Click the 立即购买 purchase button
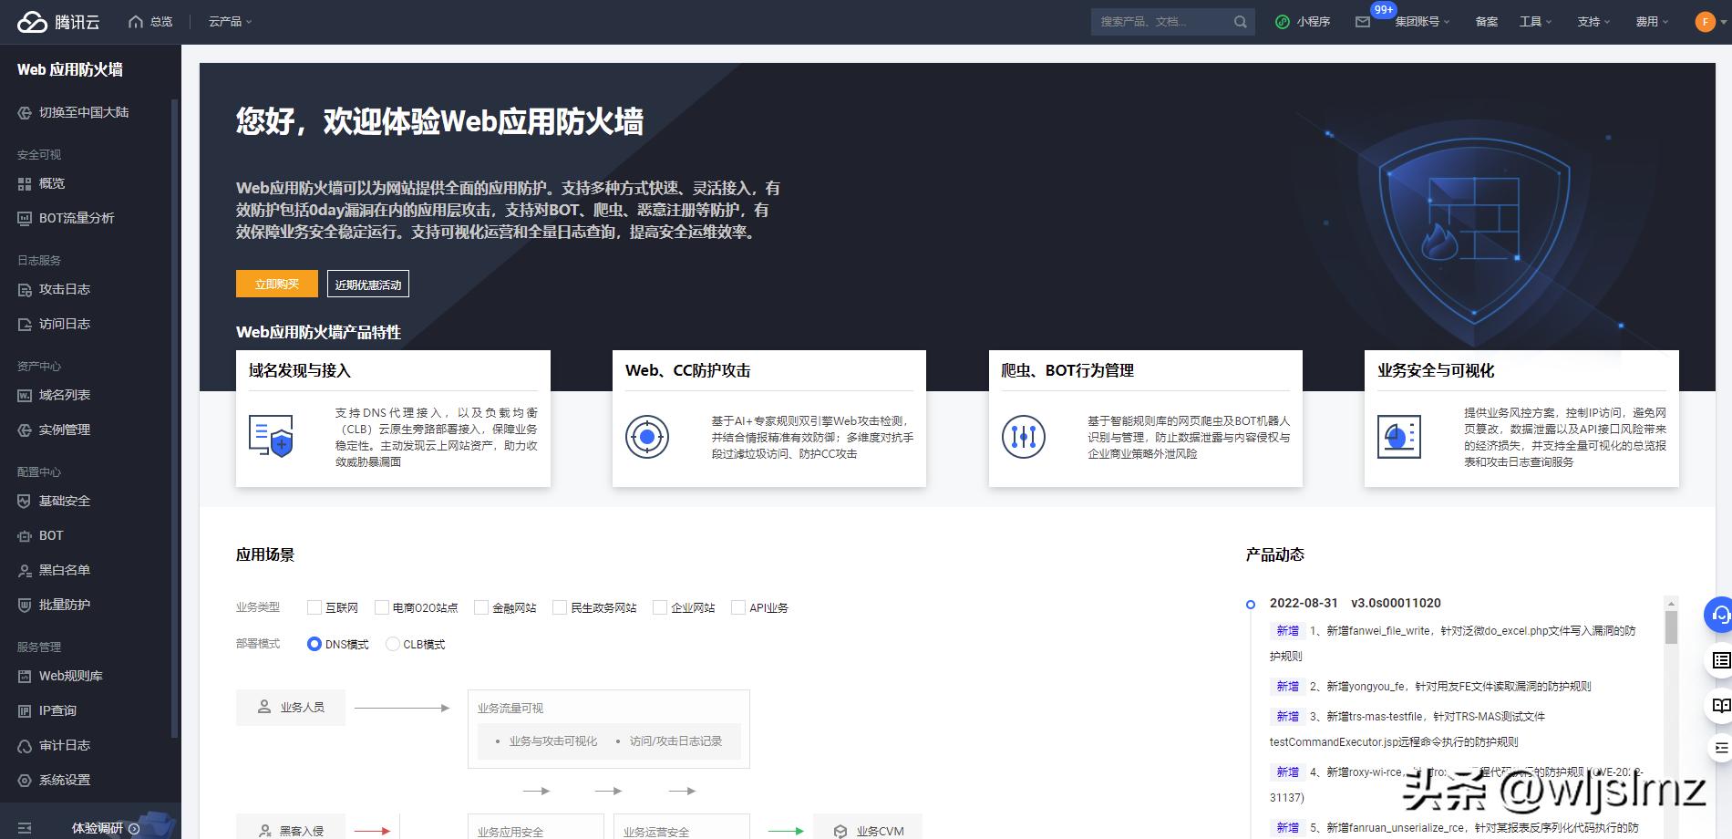 pos(275,284)
